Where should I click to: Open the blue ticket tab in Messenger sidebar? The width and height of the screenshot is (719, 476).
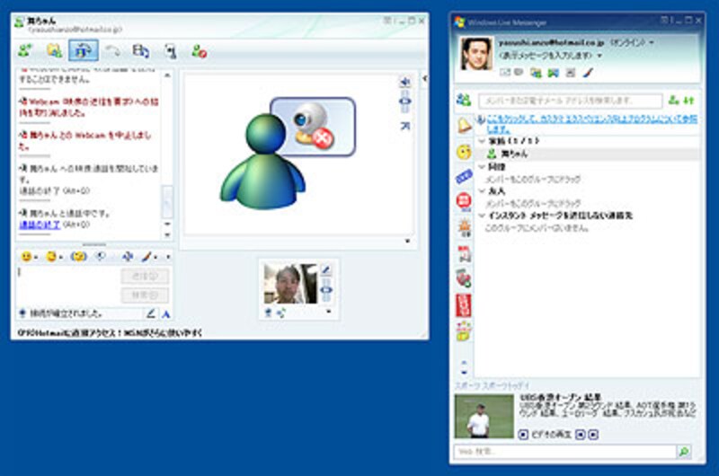[x=464, y=177]
